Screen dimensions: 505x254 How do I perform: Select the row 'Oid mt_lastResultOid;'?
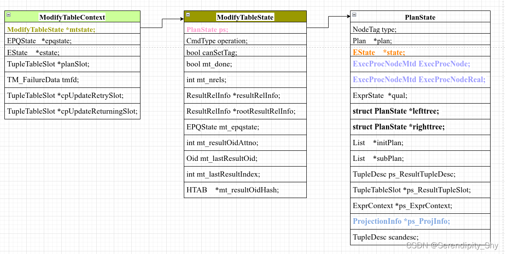coord(245,158)
